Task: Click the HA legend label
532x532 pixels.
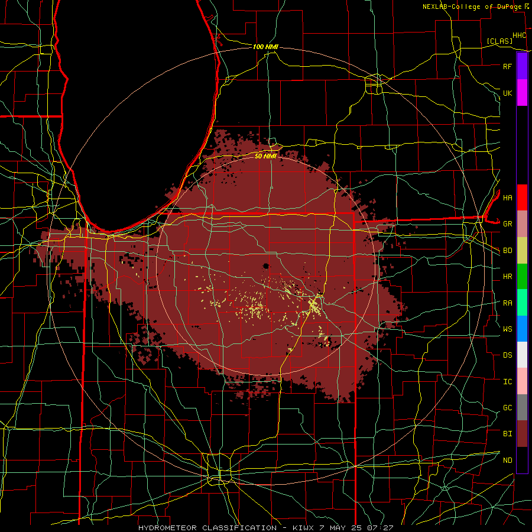Action: tap(507, 198)
